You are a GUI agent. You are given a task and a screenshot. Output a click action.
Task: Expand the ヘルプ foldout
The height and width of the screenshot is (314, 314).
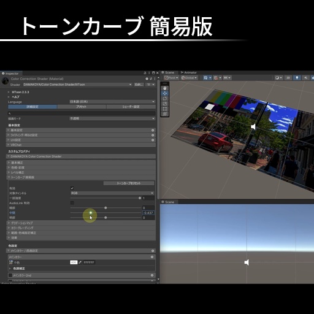point(9,97)
